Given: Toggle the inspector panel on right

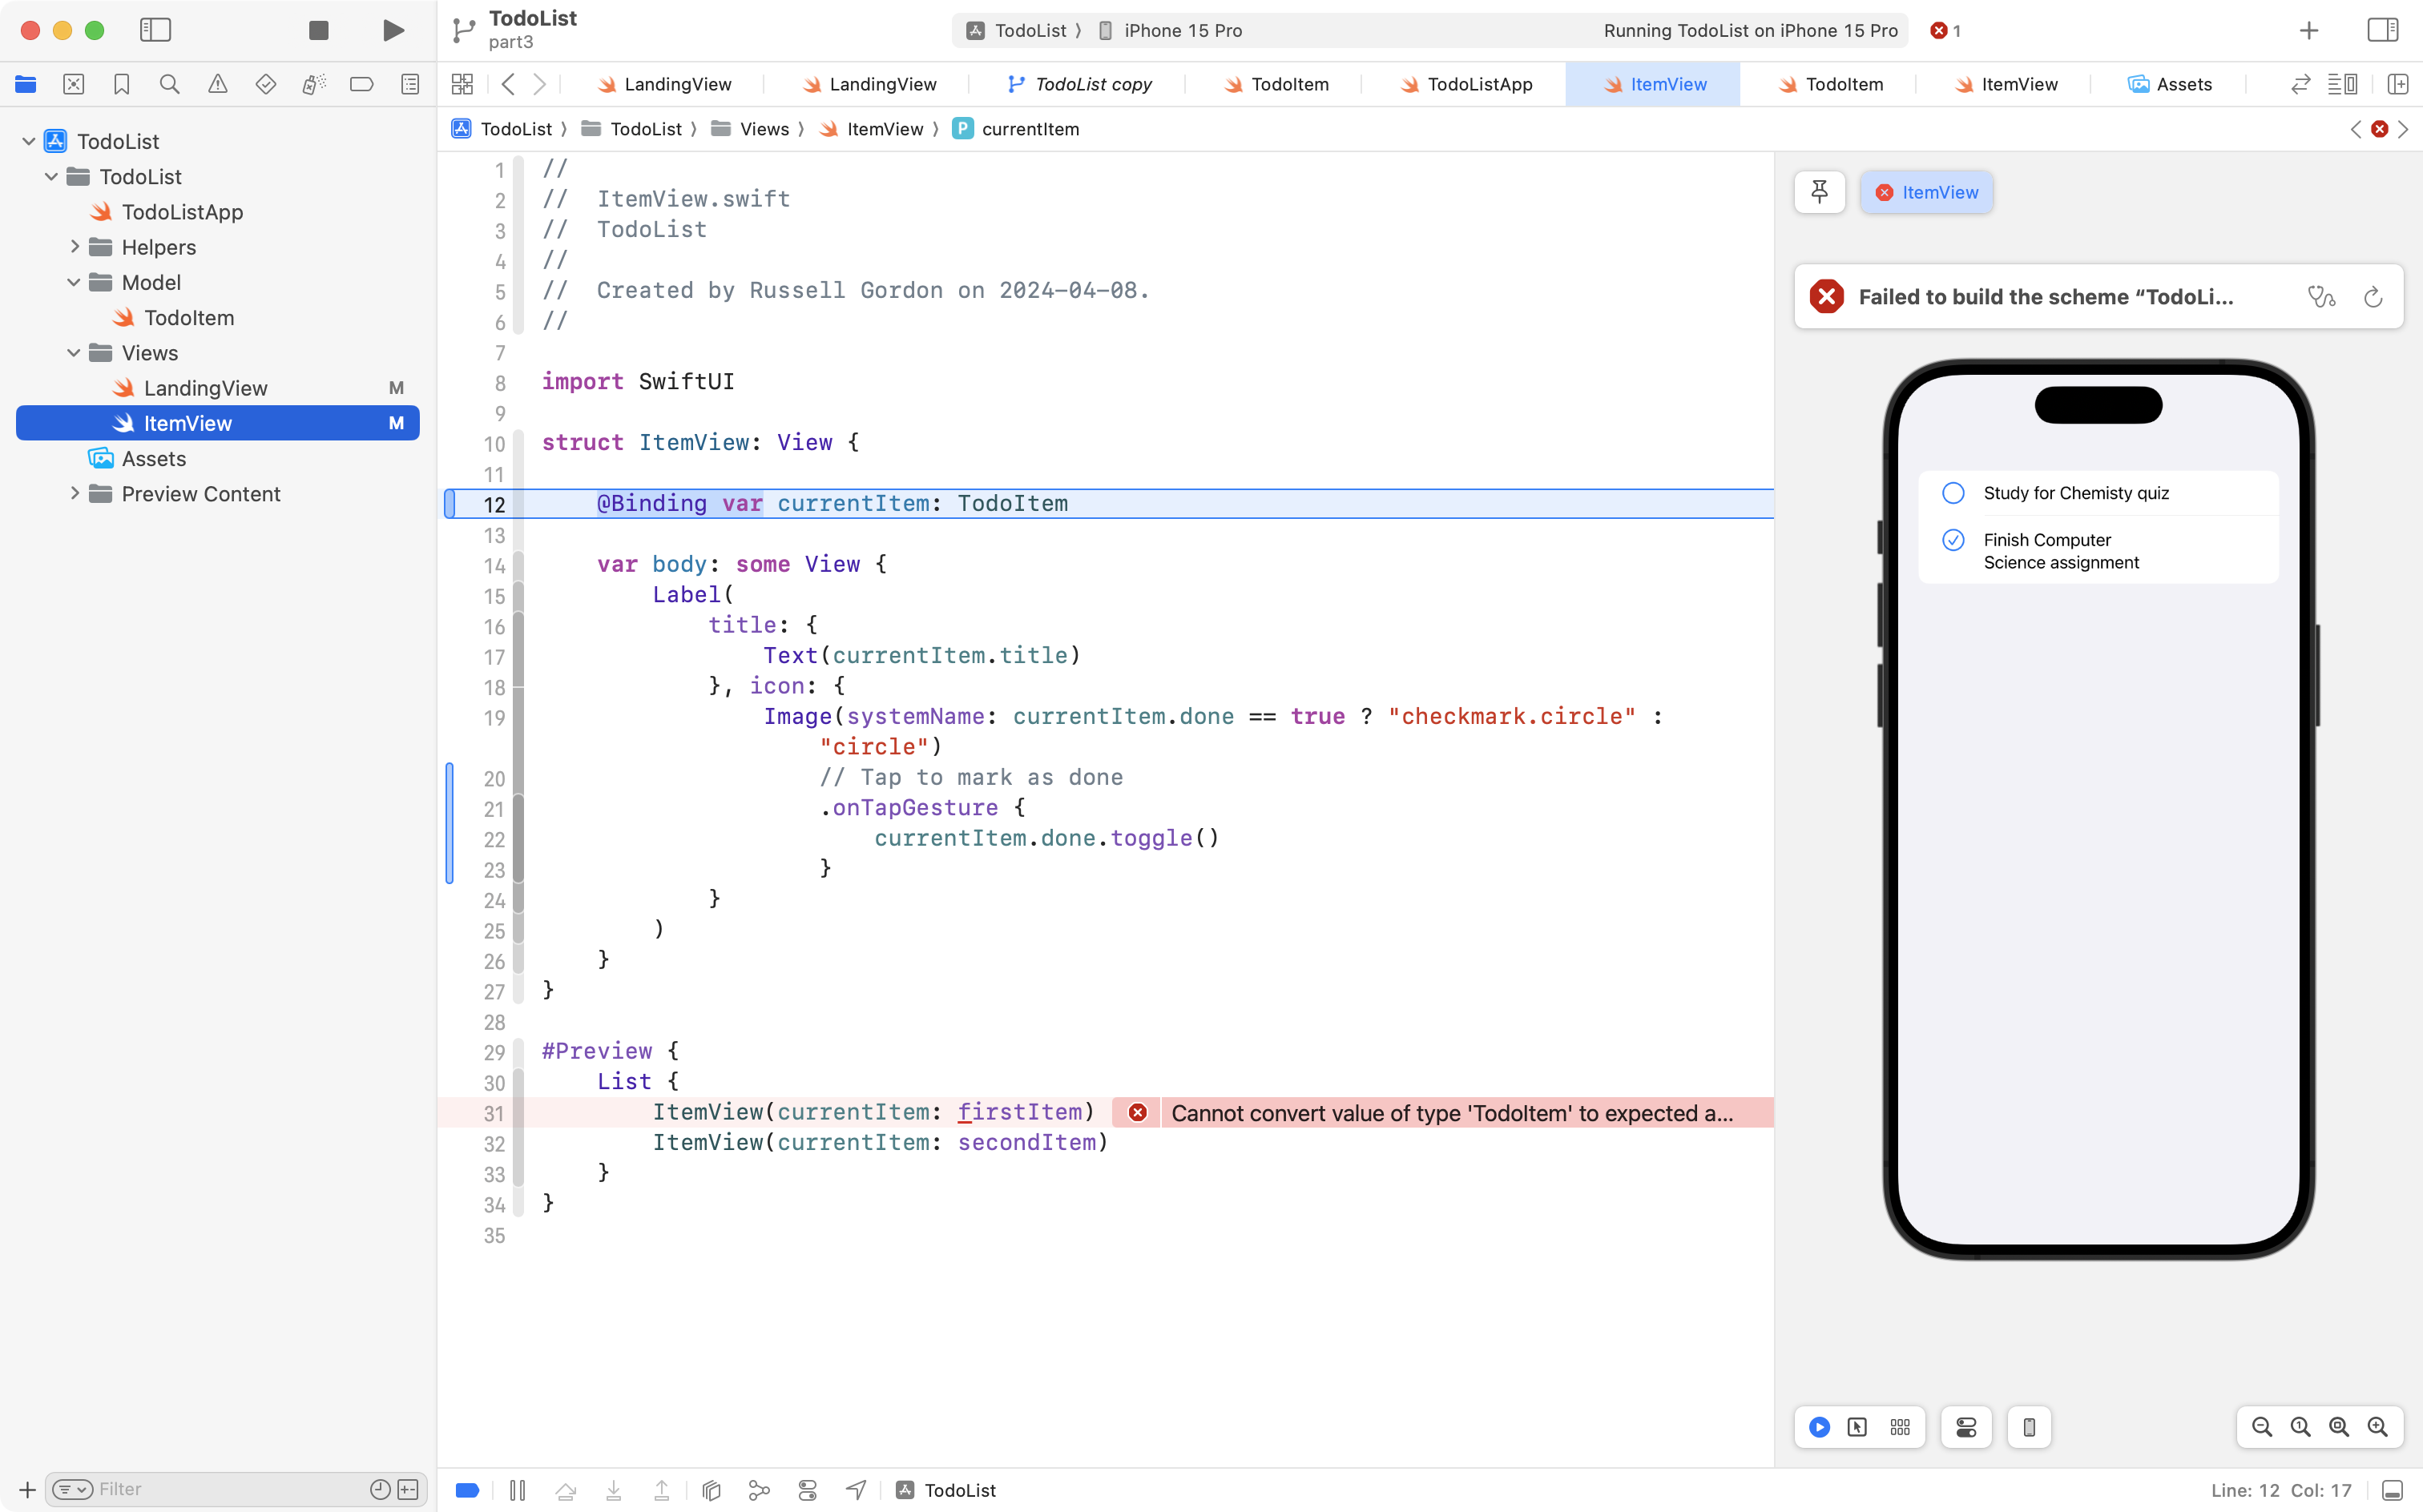Looking at the screenshot, I should click(2382, 30).
